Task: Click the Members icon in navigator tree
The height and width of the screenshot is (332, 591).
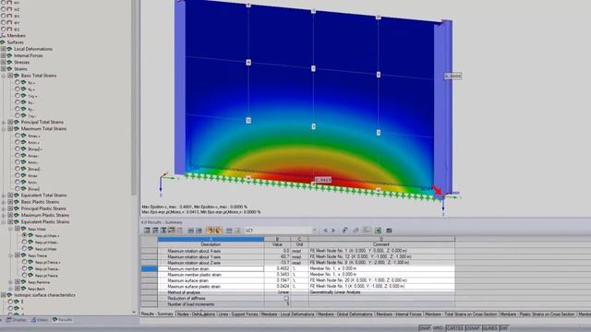Action: coord(3,36)
